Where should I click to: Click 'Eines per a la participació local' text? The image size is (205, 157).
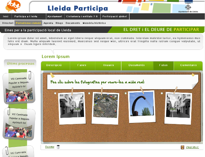pos(38,30)
